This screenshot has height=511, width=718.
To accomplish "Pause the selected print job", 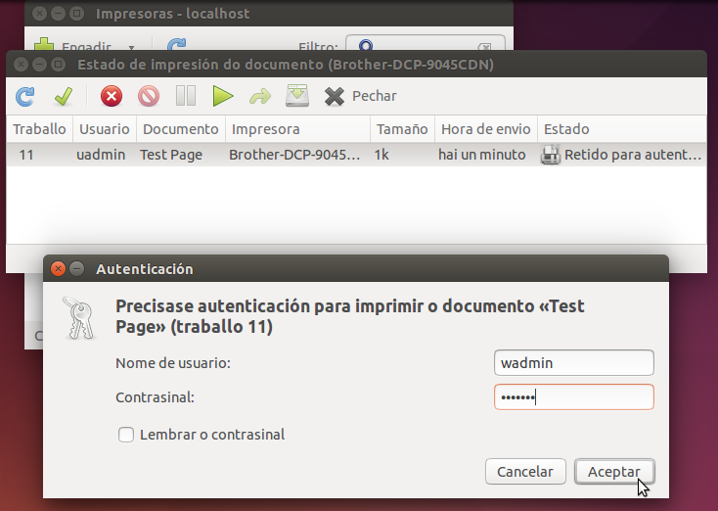I will 186,96.
